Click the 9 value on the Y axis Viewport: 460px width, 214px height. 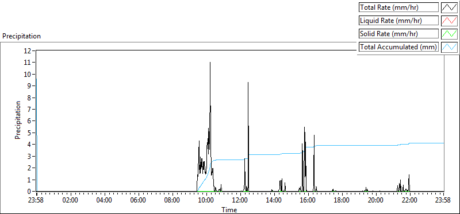[x=30, y=86]
